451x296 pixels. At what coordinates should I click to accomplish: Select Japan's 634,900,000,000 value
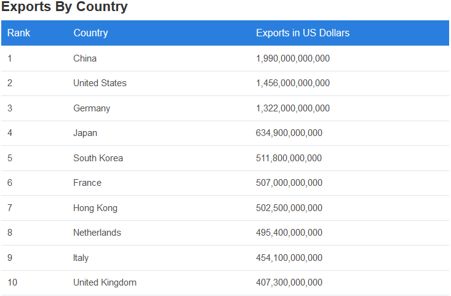click(x=289, y=133)
